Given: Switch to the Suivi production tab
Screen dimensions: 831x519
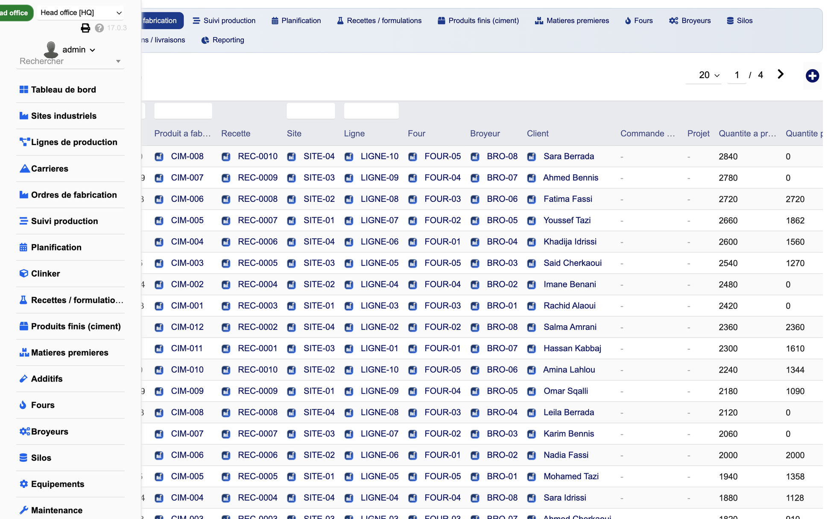Looking at the screenshot, I should [224, 20].
